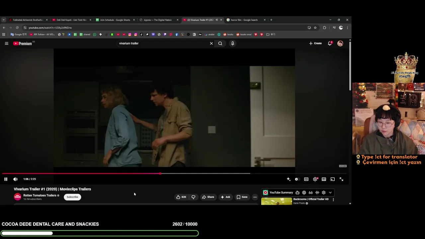
Task: Open the avatar bookmark
Action: point(210,34)
